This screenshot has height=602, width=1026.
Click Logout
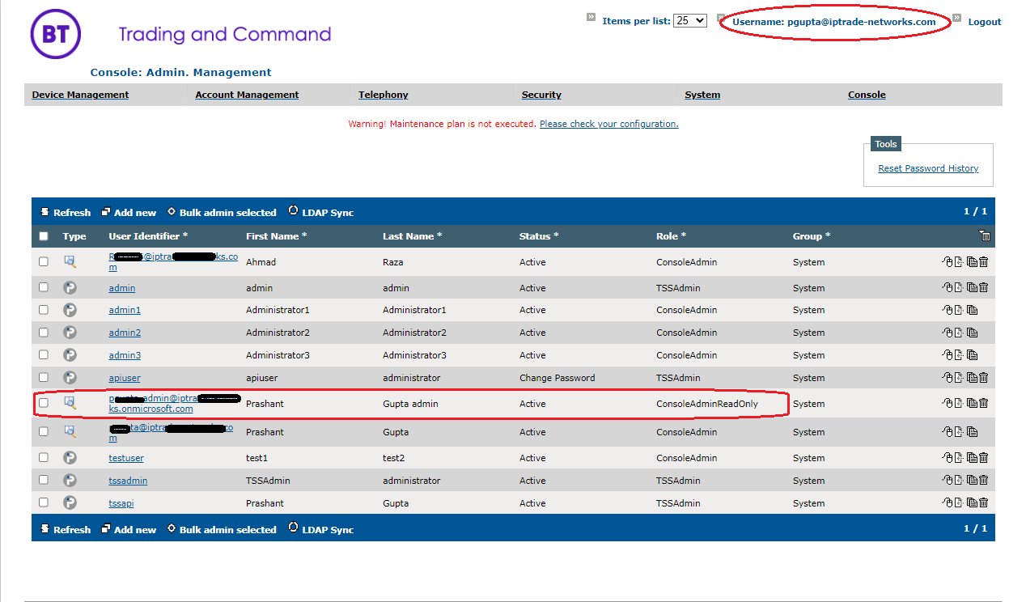(x=985, y=22)
